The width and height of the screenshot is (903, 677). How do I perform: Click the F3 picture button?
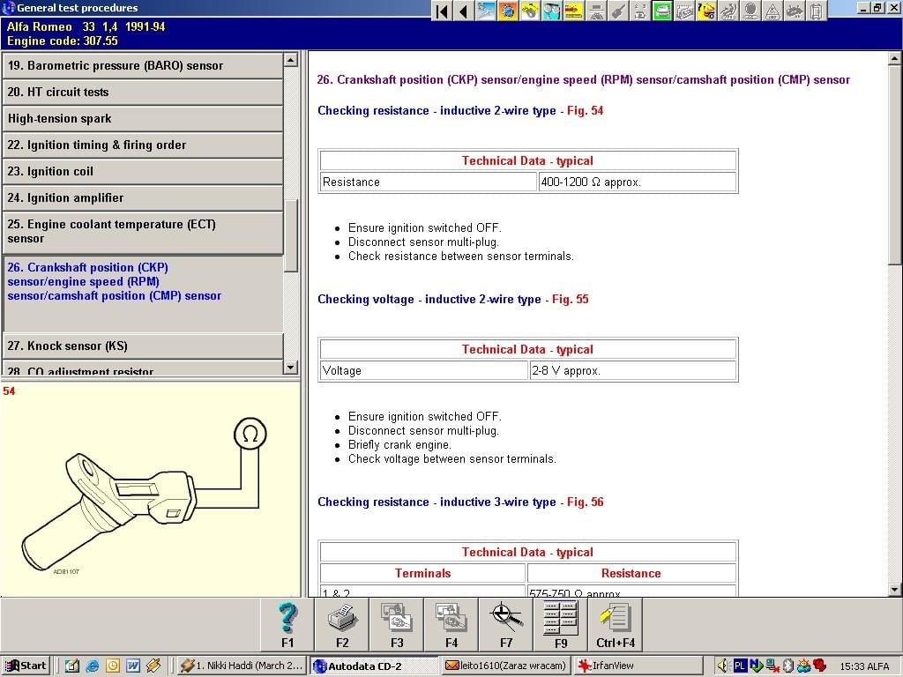(x=397, y=625)
